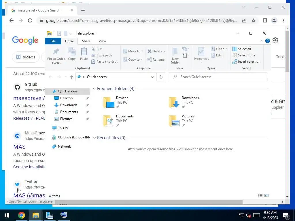This screenshot has width=295, height=221.
Task: Open the Move to dropdown
Action: click(133, 51)
